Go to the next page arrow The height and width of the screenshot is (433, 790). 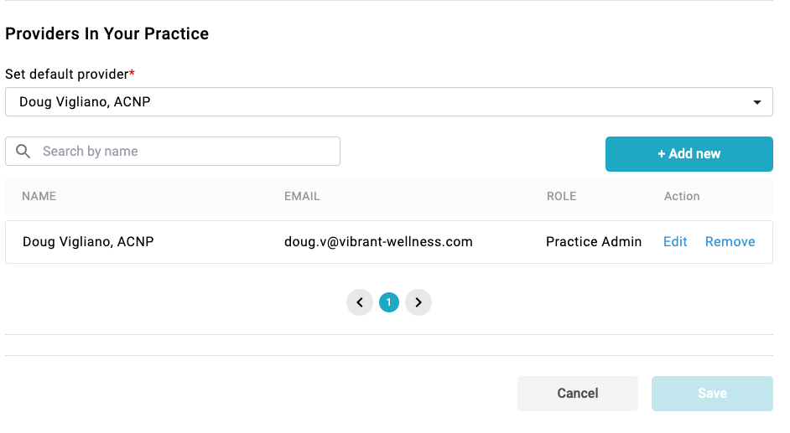tap(418, 302)
